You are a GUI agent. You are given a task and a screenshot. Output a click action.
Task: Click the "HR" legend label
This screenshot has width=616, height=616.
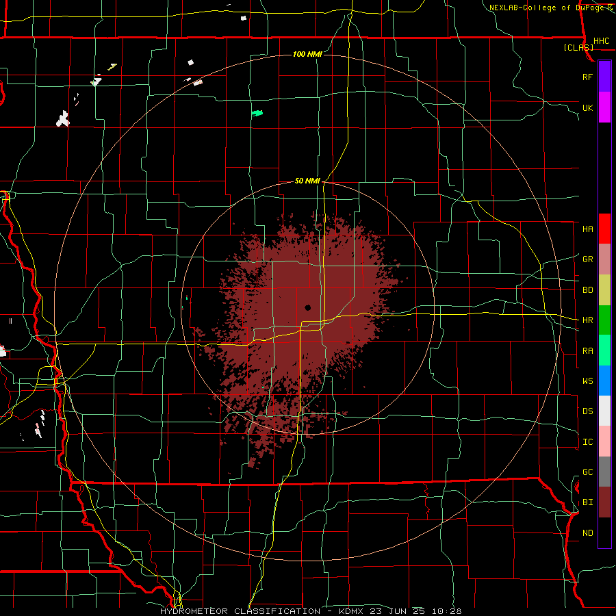pos(587,320)
